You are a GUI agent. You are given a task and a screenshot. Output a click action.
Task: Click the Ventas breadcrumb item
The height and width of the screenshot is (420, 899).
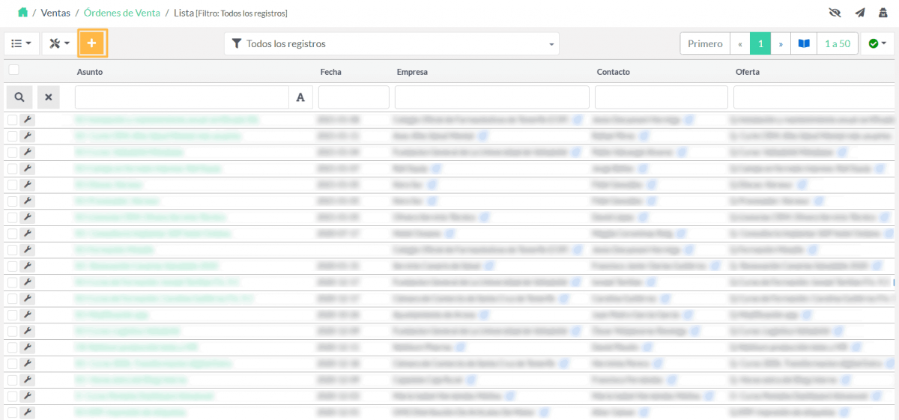tap(55, 13)
